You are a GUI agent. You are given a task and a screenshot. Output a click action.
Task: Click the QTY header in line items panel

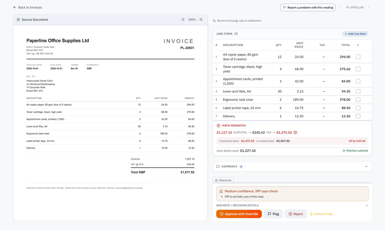coord(279,45)
